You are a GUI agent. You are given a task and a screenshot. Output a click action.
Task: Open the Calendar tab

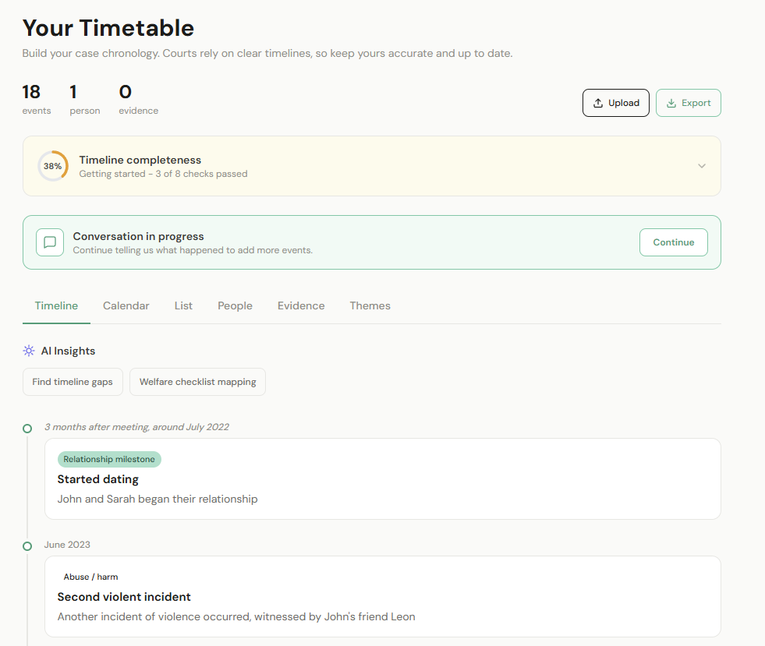coord(126,305)
